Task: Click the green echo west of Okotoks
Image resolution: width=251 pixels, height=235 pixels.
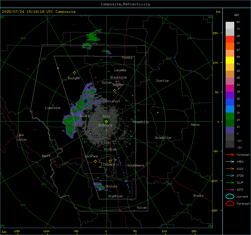Action: (100, 186)
